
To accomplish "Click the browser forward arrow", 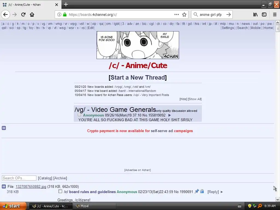I will (x=15, y=14).
